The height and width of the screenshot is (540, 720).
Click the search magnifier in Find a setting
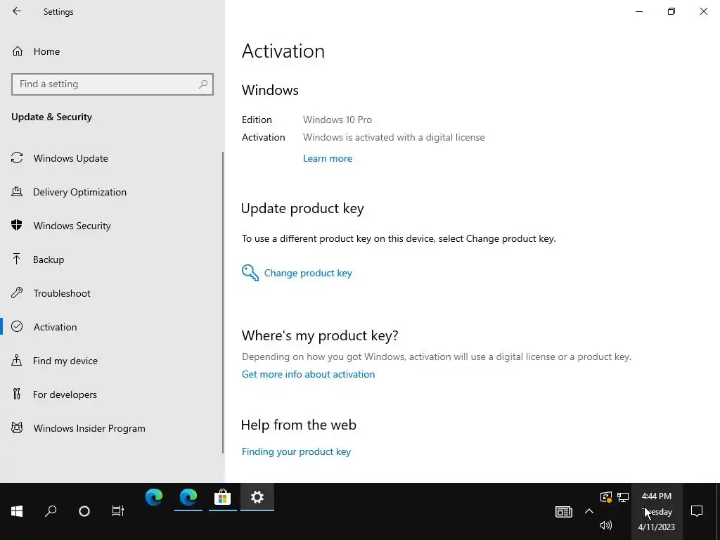pyautogui.click(x=203, y=84)
